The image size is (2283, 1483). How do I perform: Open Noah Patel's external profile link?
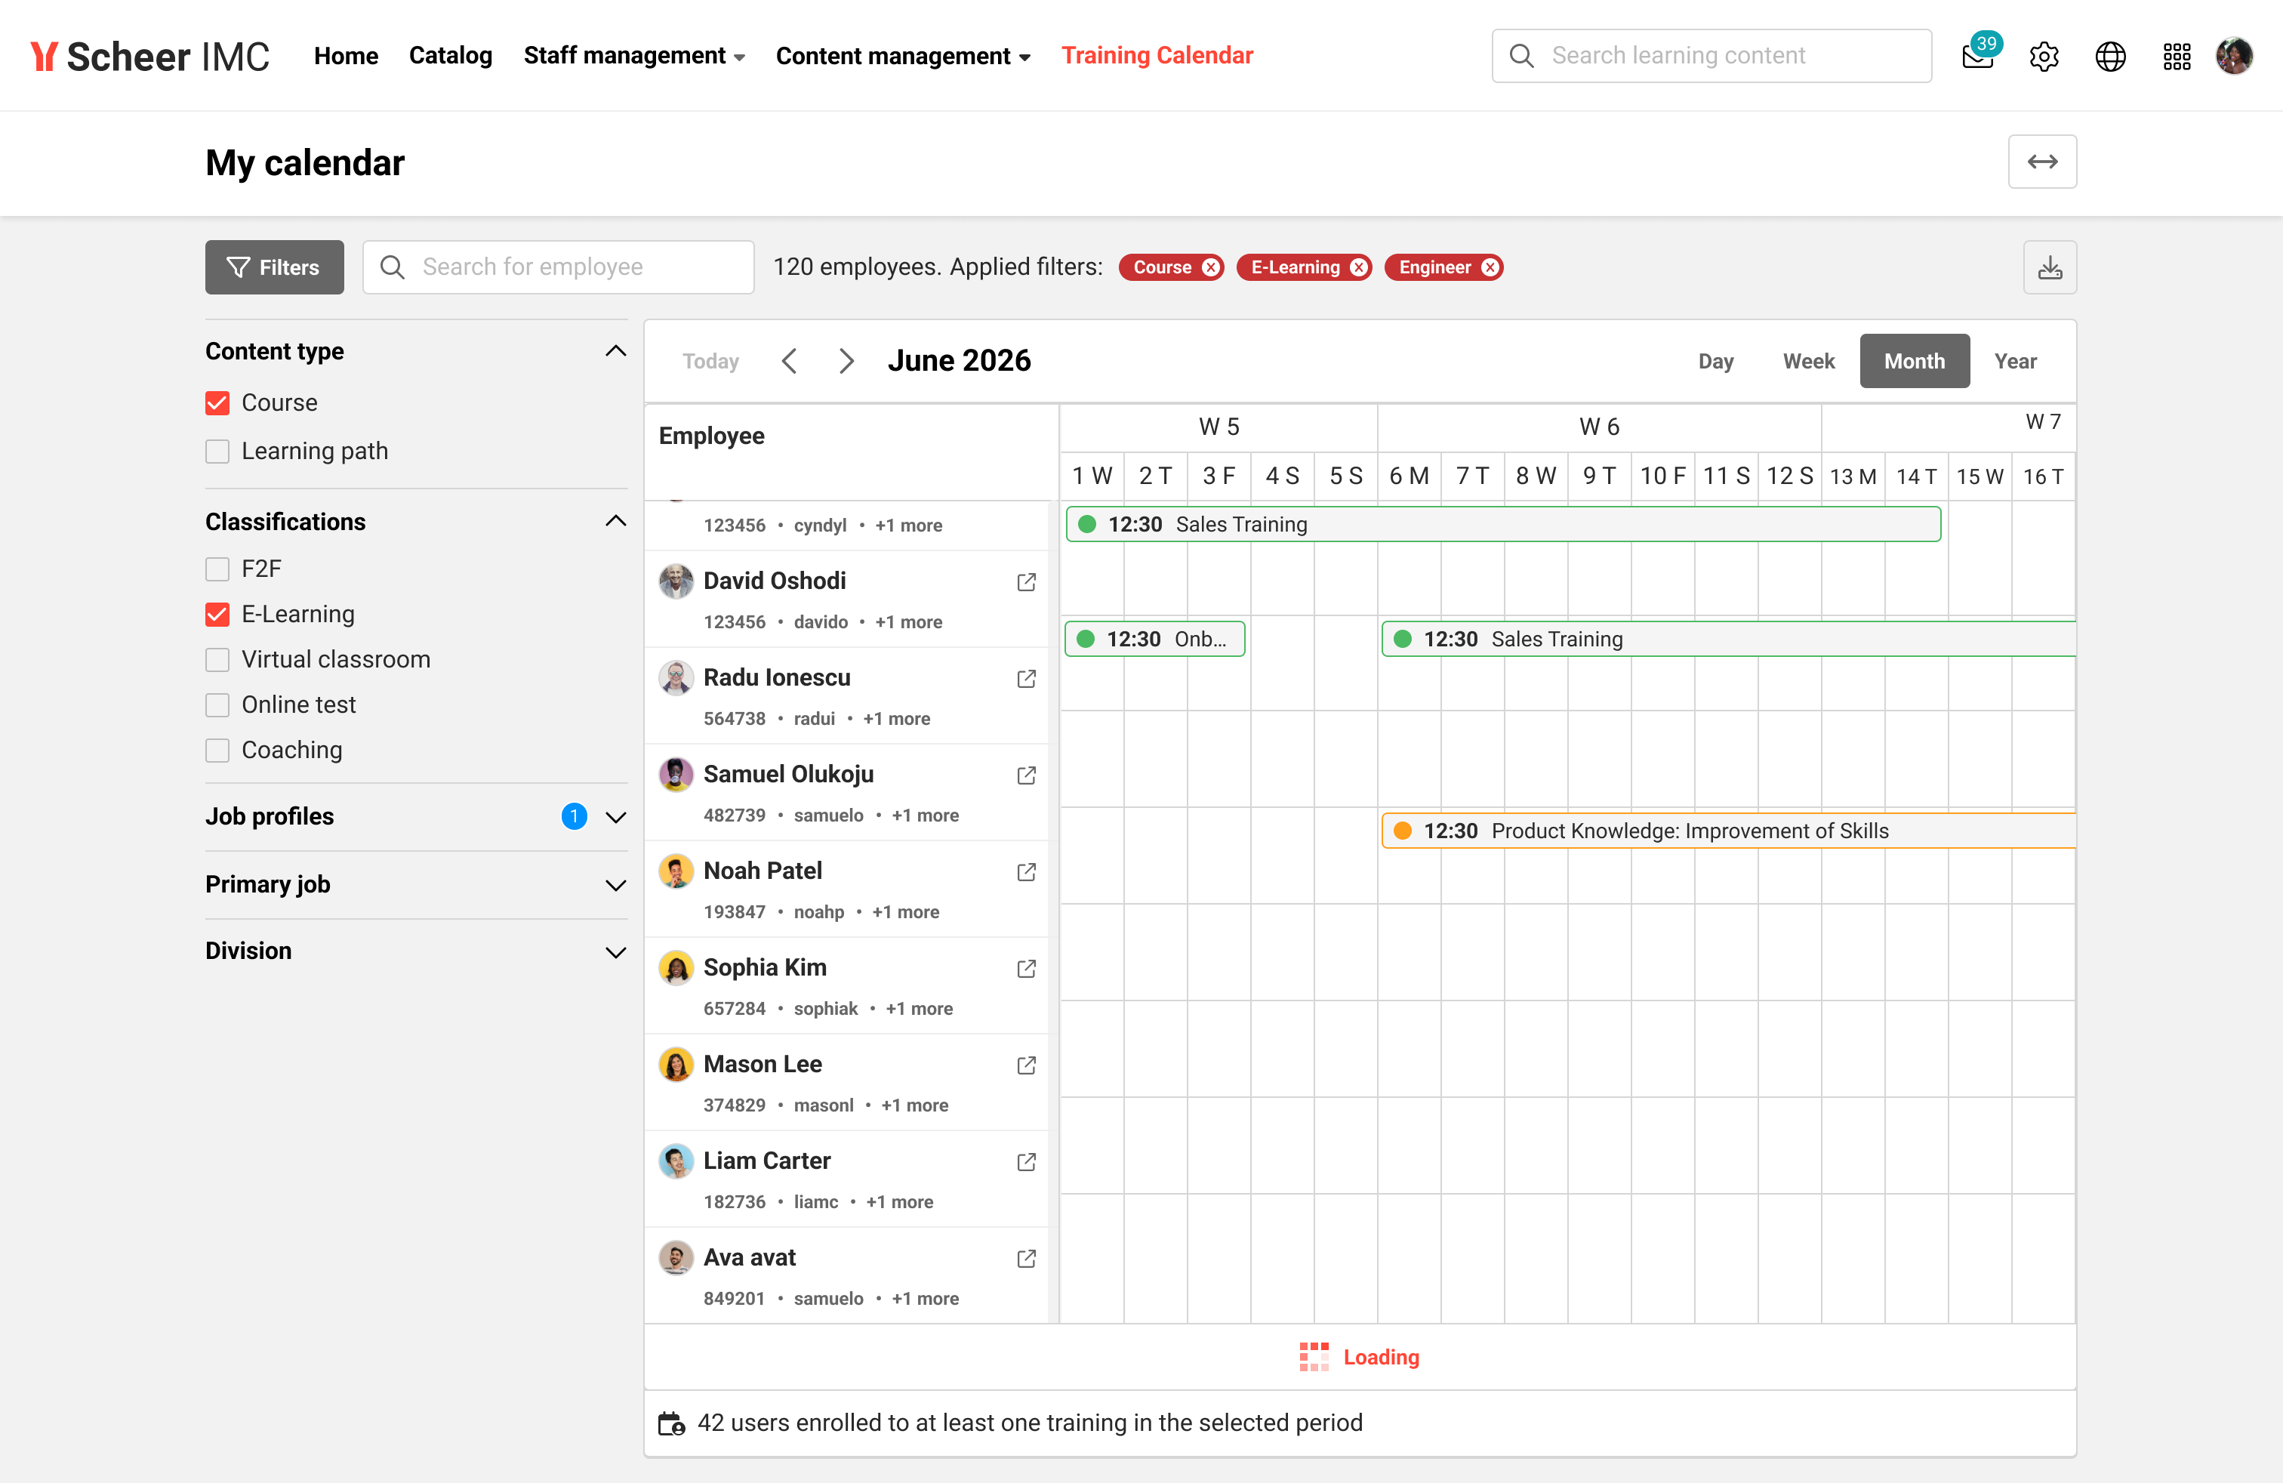pyautogui.click(x=1027, y=872)
